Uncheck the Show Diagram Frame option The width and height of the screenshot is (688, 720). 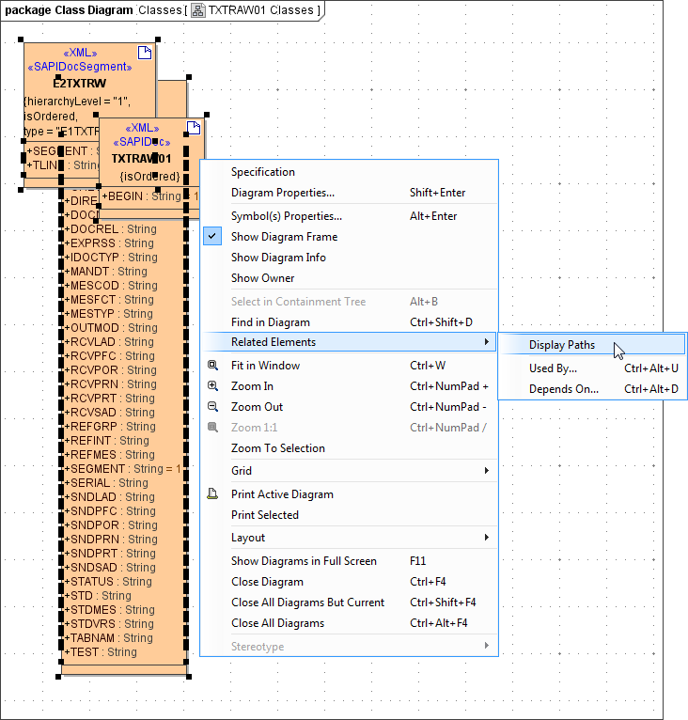(x=284, y=237)
